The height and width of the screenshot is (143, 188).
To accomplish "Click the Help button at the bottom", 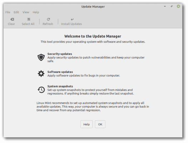I will pyautogui.click(x=86, y=124).
